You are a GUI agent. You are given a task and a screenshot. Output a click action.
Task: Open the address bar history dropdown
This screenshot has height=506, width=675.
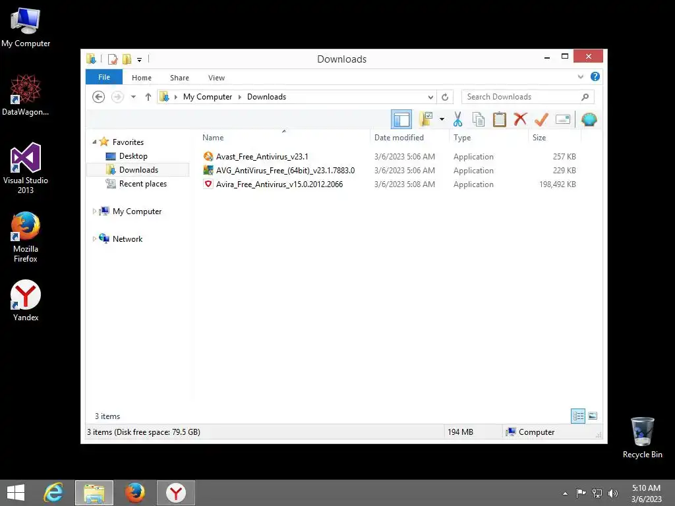click(430, 97)
